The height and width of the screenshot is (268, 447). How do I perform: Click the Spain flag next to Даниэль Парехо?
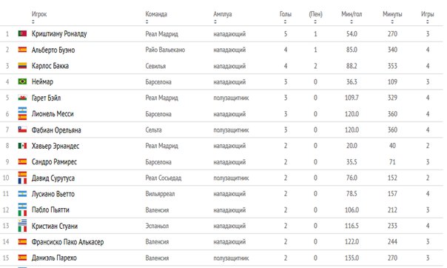click(22, 258)
